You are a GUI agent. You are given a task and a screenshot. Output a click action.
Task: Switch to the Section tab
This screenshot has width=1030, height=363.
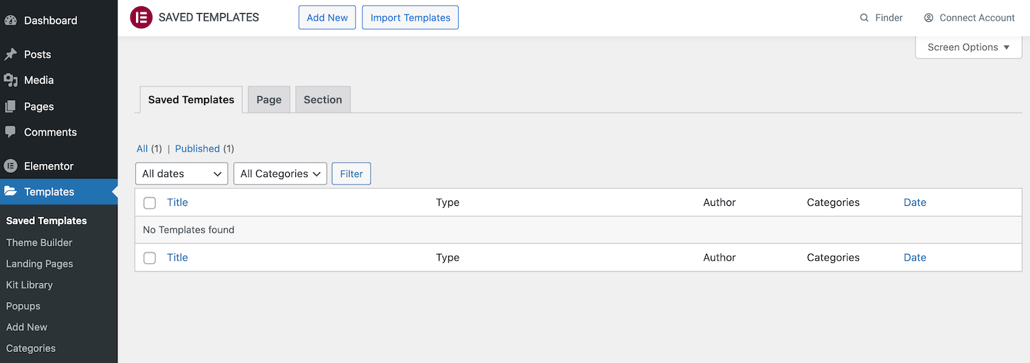[323, 99]
